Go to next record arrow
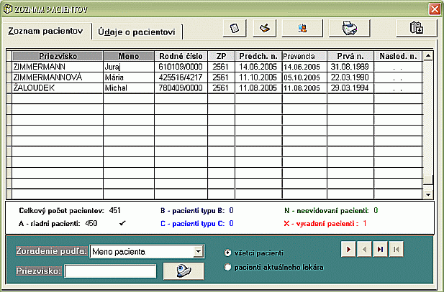This screenshot has width=444, height=292. 348,249
